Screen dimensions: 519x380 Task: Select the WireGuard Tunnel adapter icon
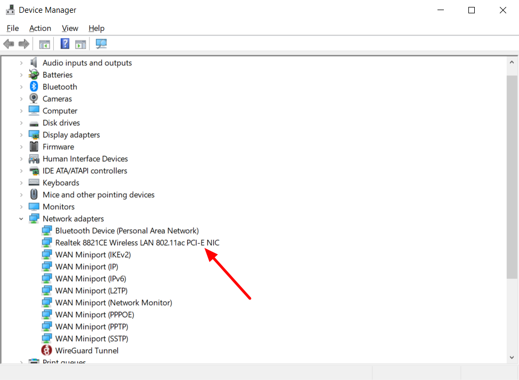pyautogui.click(x=47, y=351)
